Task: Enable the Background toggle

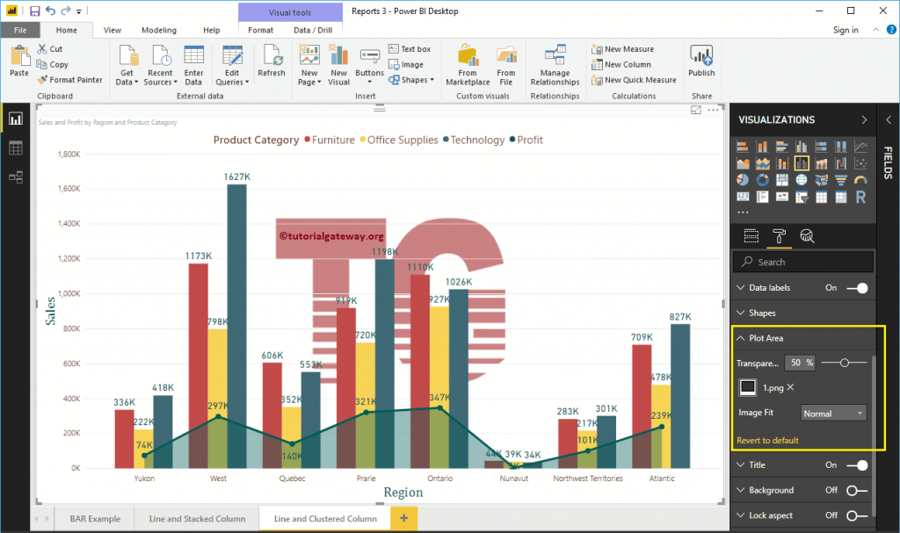Action: point(857,490)
